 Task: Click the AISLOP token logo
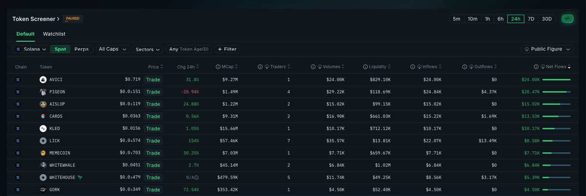43,104
